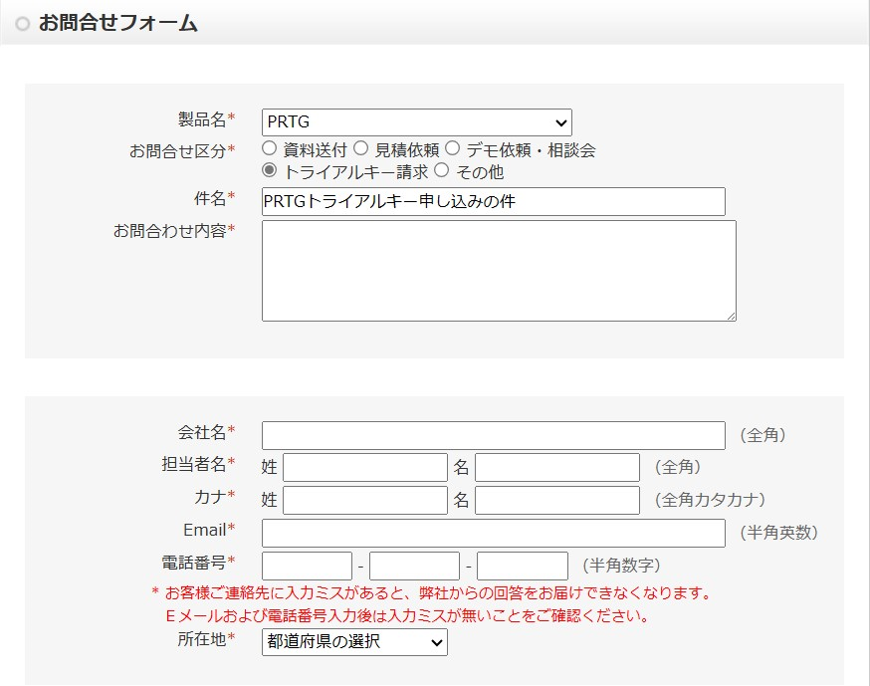The image size is (870, 686).
Task: Open the 製品名 PRTG dropdown
Action: (x=417, y=122)
